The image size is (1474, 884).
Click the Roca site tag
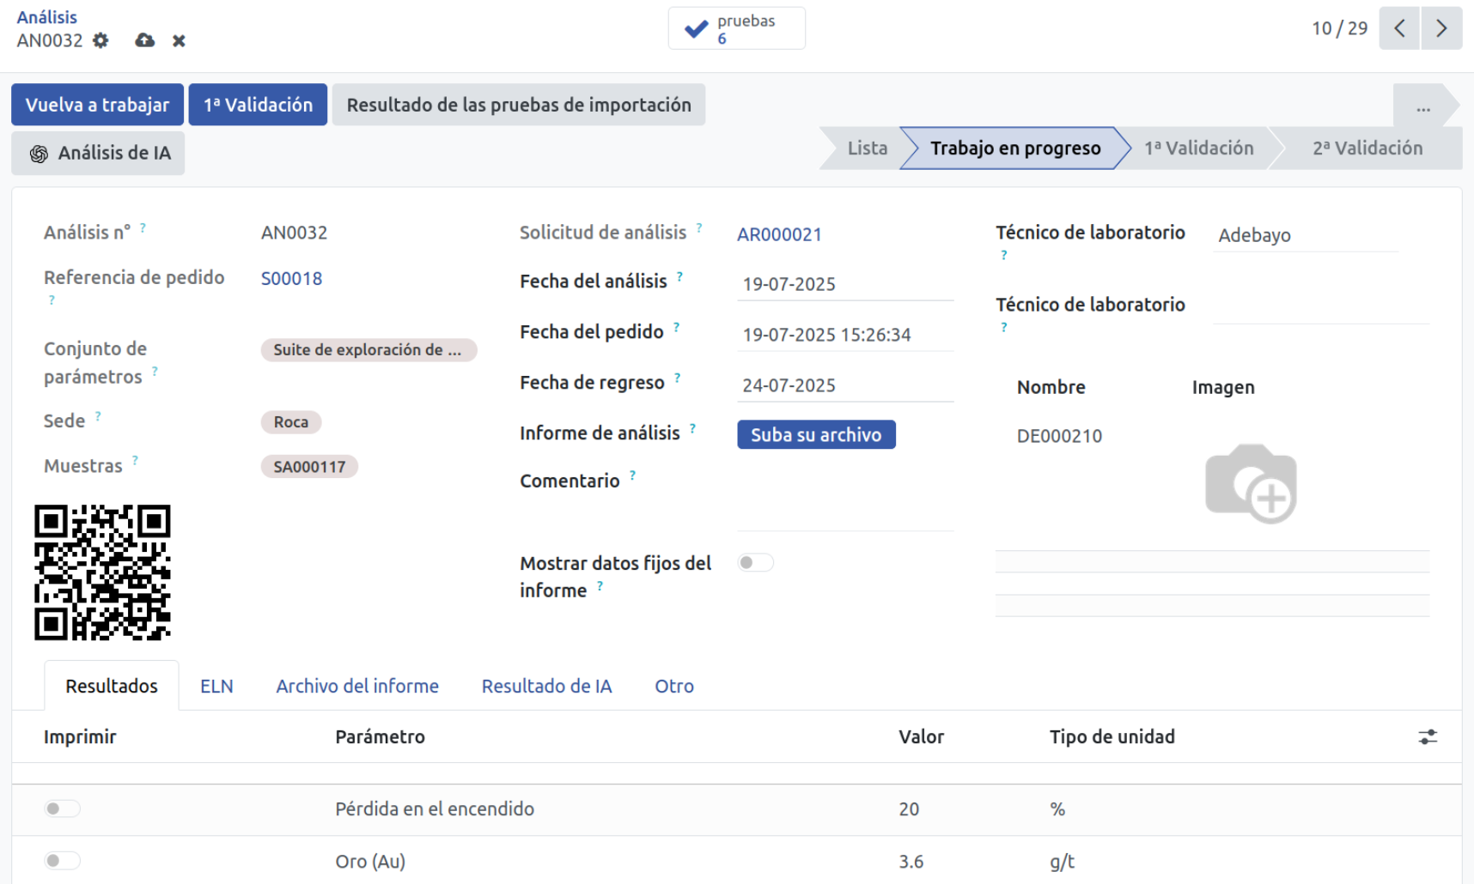pos(291,421)
